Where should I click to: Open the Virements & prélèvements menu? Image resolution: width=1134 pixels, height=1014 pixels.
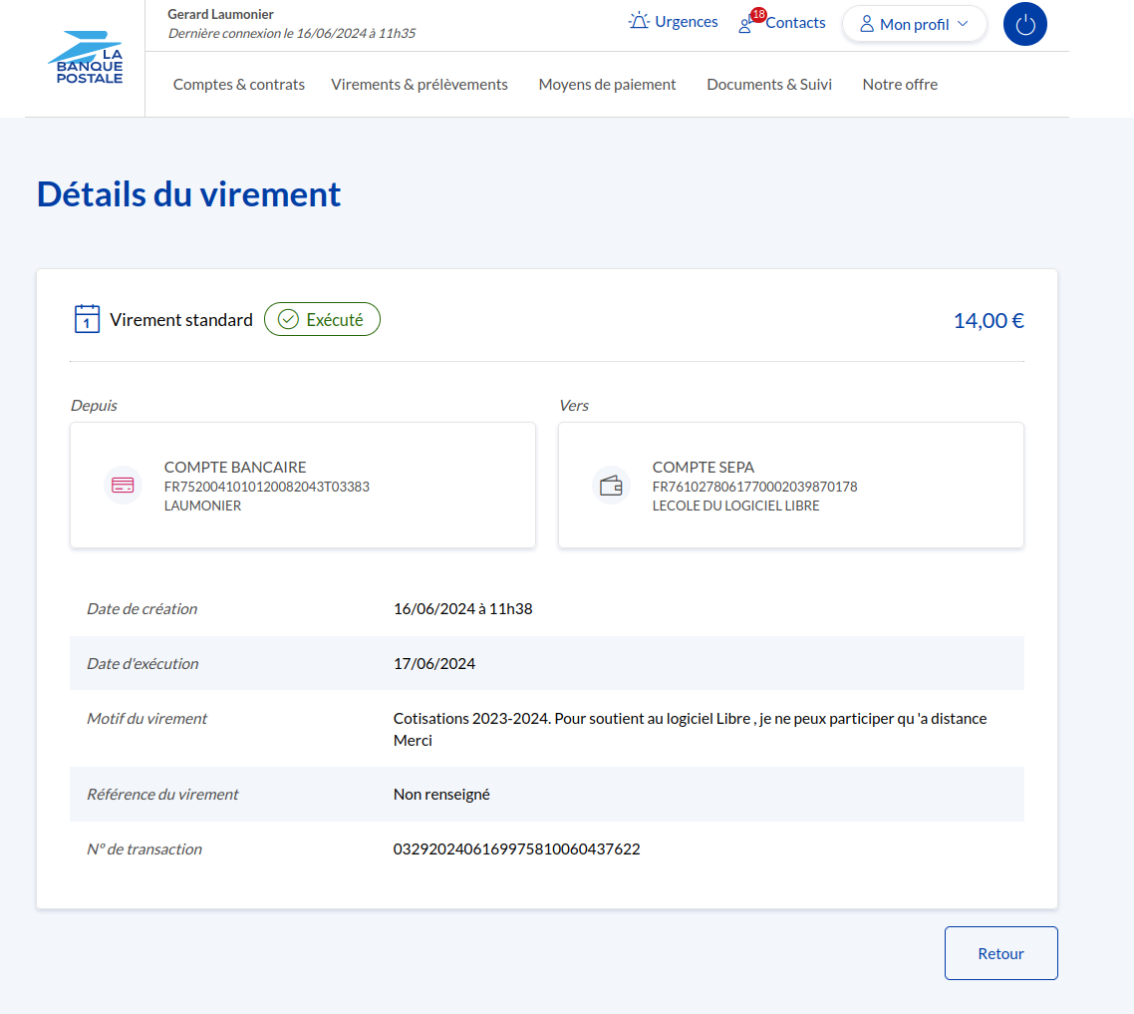tap(420, 85)
